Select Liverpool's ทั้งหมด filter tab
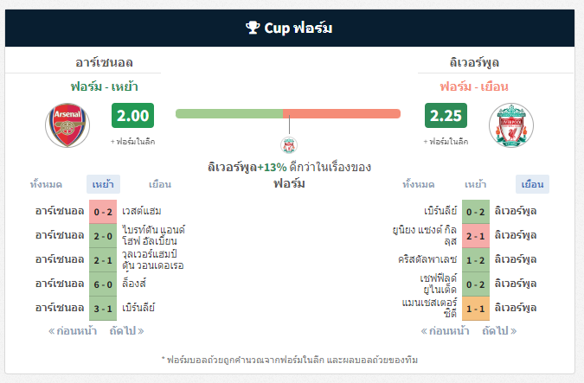The width and height of the screenshot is (584, 383). [x=419, y=184]
